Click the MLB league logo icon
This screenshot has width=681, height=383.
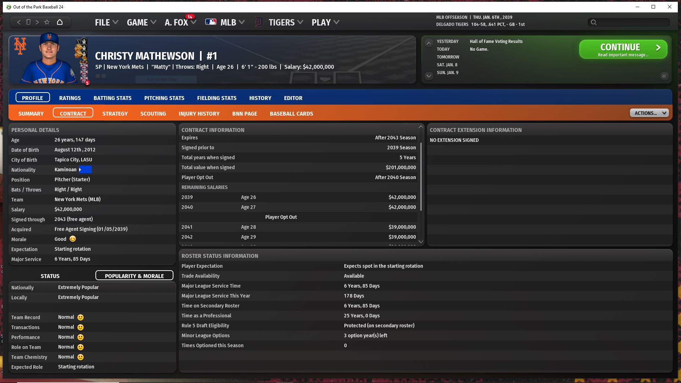coord(211,22)
